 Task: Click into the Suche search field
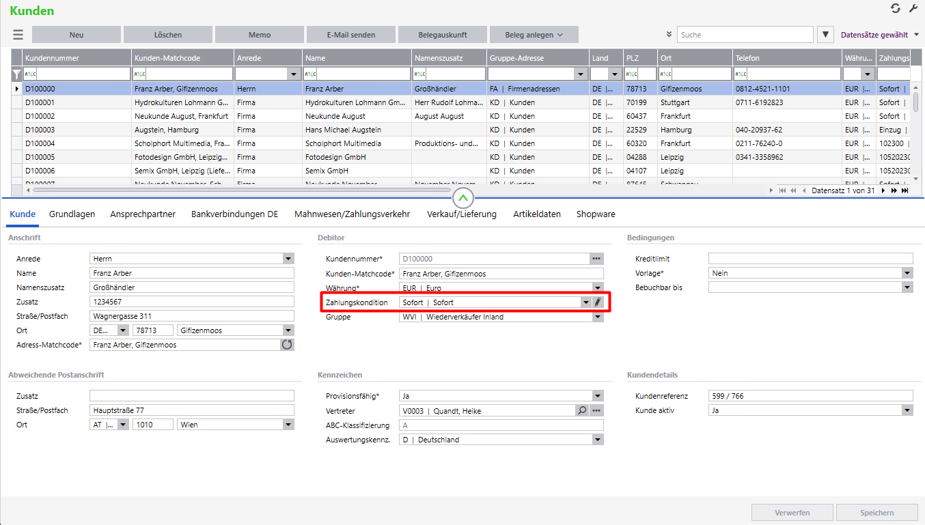(x=745, y=35)
